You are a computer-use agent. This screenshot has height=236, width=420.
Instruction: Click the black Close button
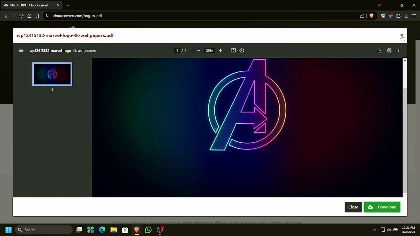point(353,207)
